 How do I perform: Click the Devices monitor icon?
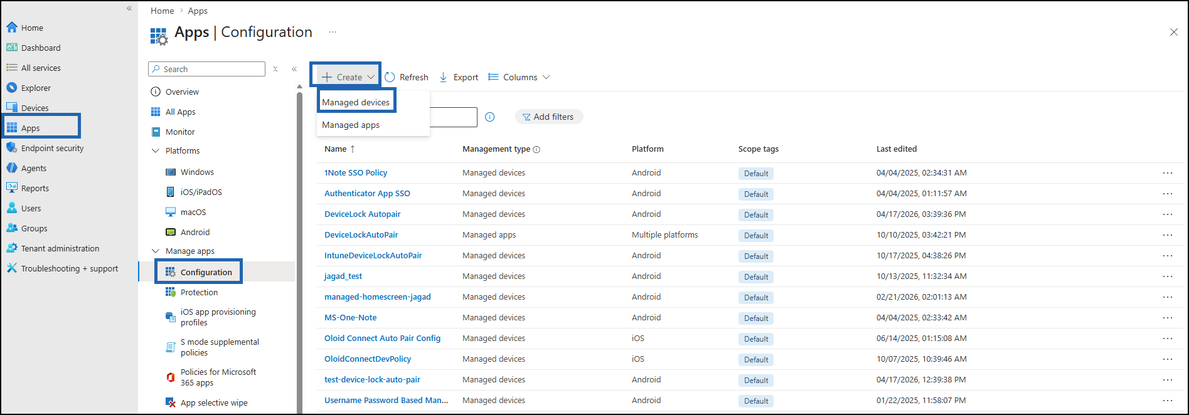[12, 108]
